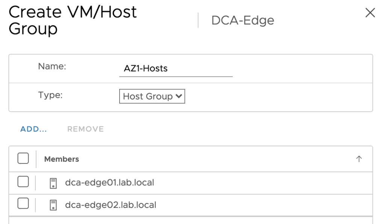The width and height of the screenshot is (385, 224).
Task: Click the DCA-Edge cluster label
Action: click(x=243, y=20)
